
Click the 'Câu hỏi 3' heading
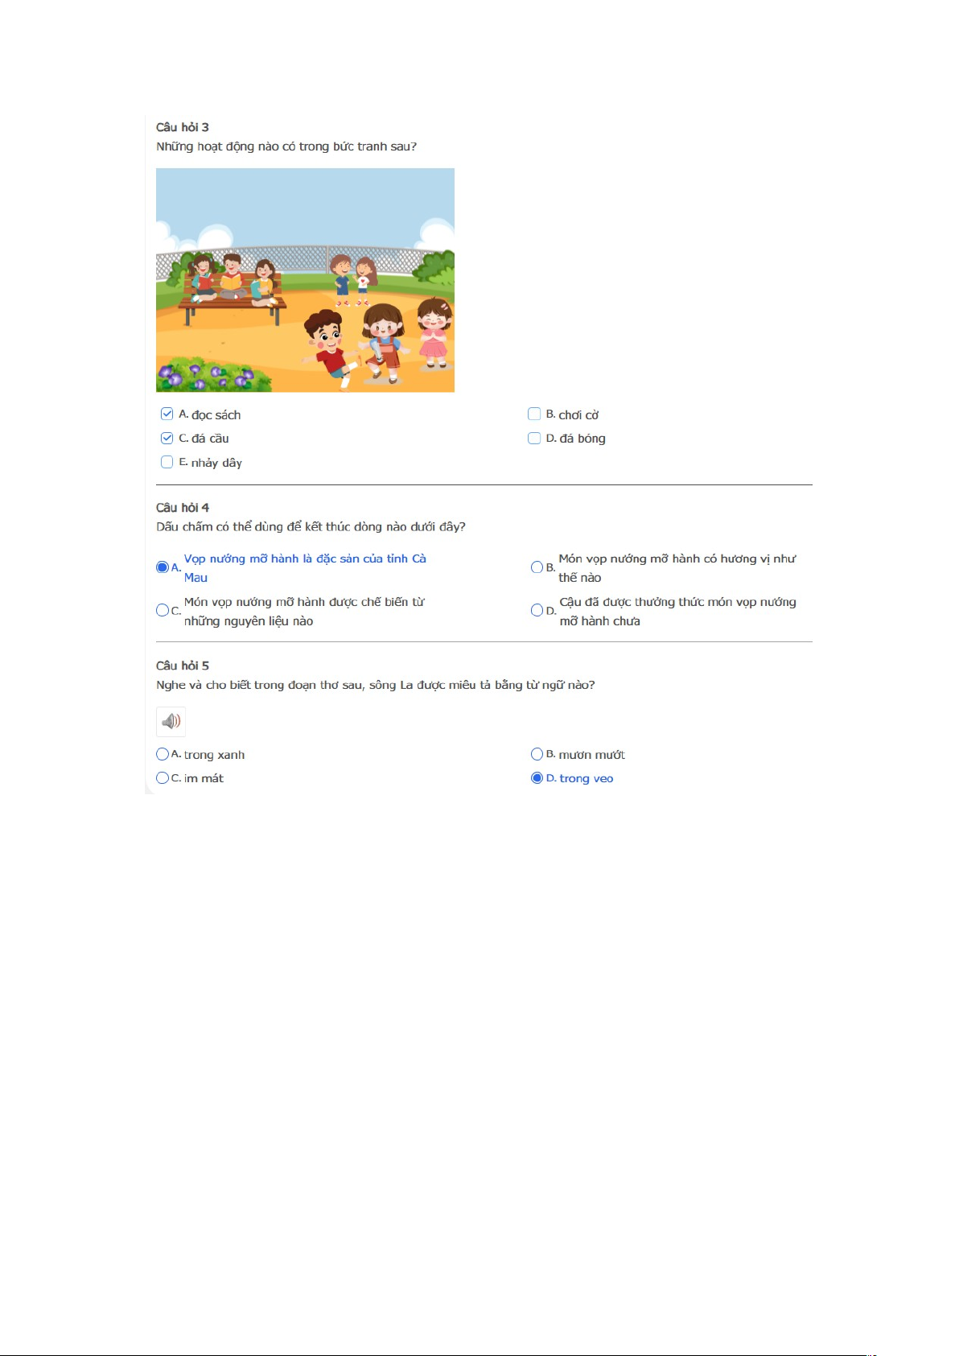click(x=183, y=127)
